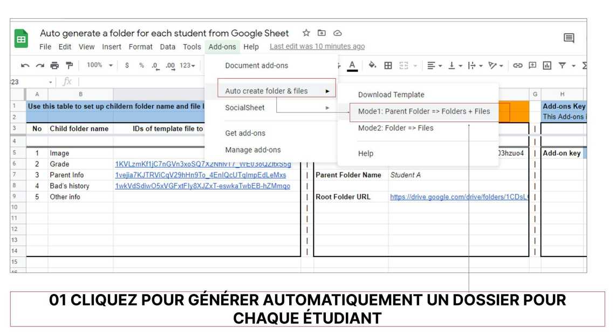Click the Root Folder URL drive link
This screenshot has width=615, height=335.
[459, 197]
